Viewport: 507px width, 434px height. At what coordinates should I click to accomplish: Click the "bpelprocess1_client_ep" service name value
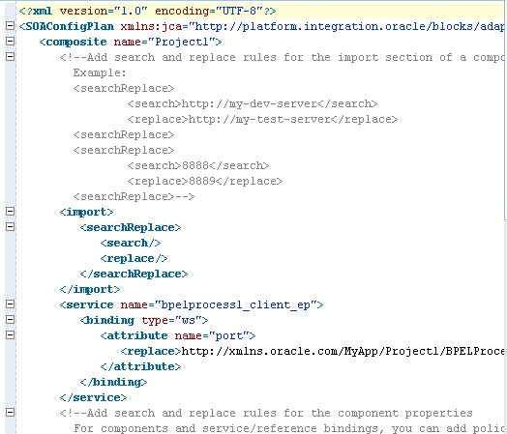pyautogui.click(x=235, y=304)
